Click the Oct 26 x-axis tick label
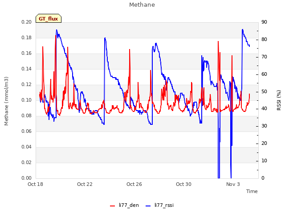Viewport: 285px width, 214px height. [x=134, y=184]
